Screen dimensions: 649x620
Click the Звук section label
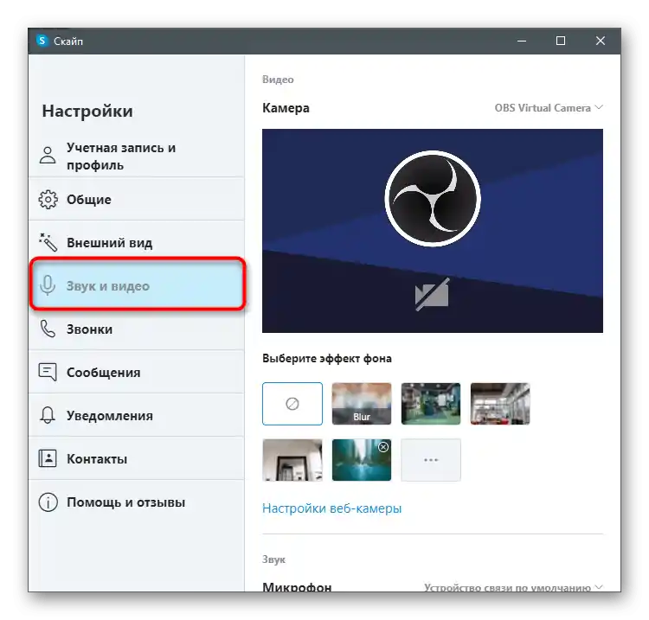(274, 559)
